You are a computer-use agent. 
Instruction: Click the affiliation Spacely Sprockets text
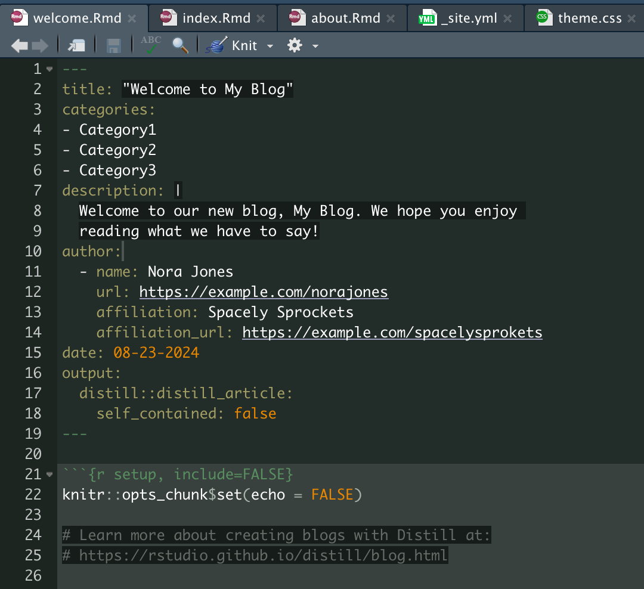coord(281,312)
